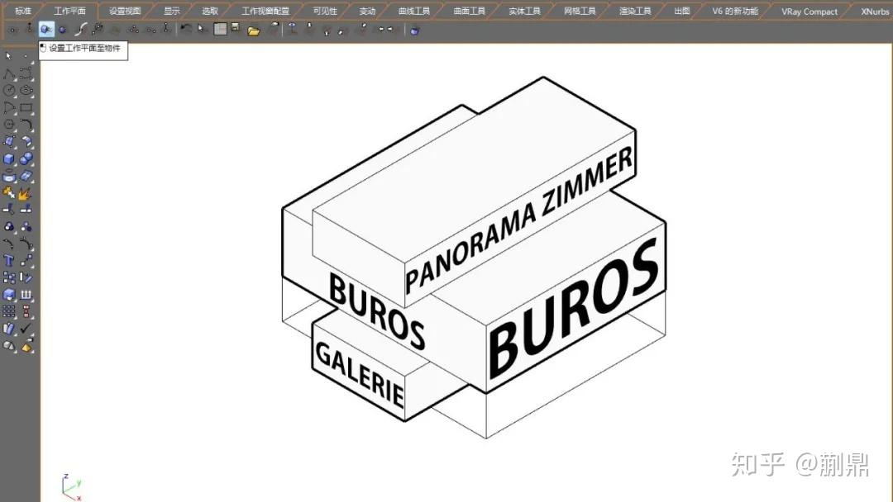The height and width of the screenshot is (502, 893).
Task: Select the Rectangle tool
Action: coord(26,107)
